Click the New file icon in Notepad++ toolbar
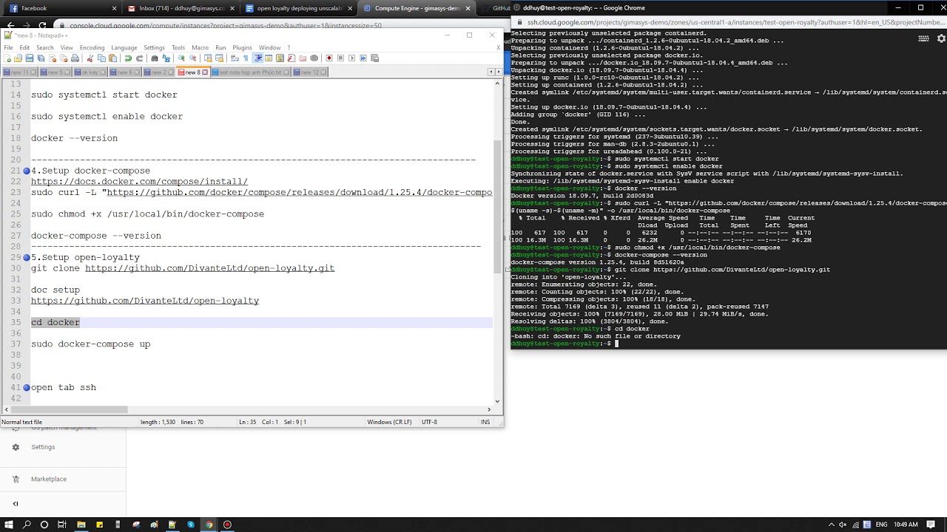This screenshot has width=947, height=532. (7, 58)
